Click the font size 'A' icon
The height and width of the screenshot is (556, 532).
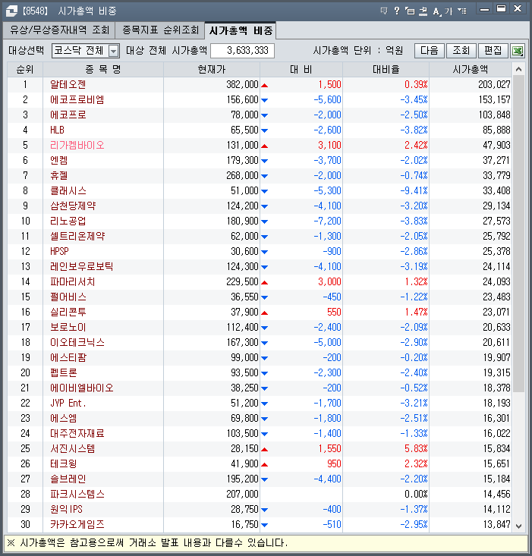pos(436,11)
